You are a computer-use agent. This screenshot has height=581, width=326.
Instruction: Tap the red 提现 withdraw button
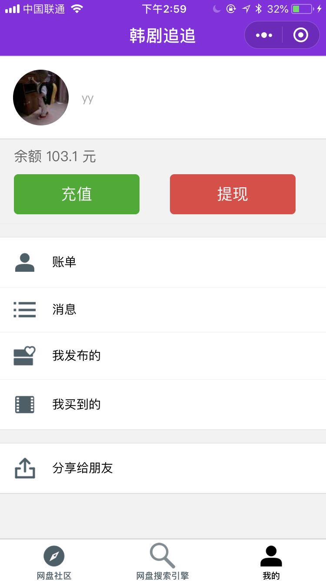coord(233,194)
